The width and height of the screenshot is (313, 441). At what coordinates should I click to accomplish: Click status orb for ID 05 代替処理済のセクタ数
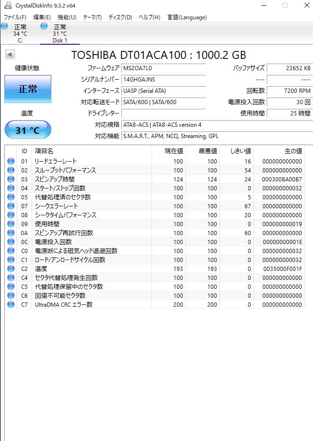click(x=11, y=197)
